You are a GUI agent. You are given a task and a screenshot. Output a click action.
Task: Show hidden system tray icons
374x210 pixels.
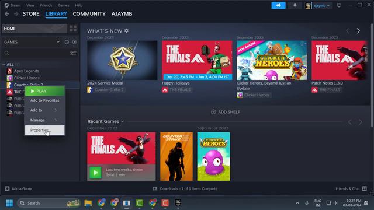coord(297,203)
